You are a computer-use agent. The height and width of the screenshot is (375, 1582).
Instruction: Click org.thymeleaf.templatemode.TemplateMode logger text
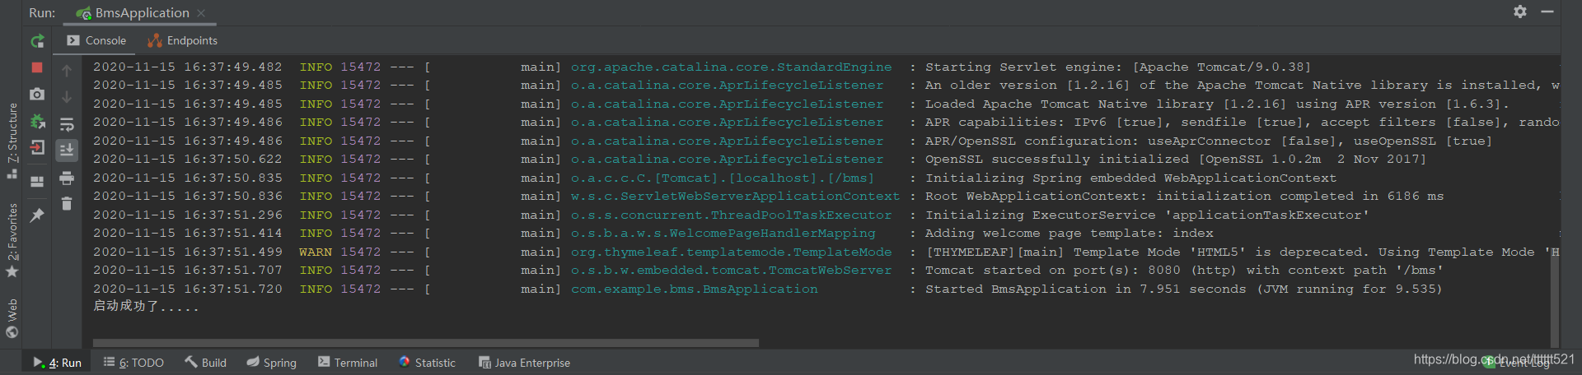731,252
